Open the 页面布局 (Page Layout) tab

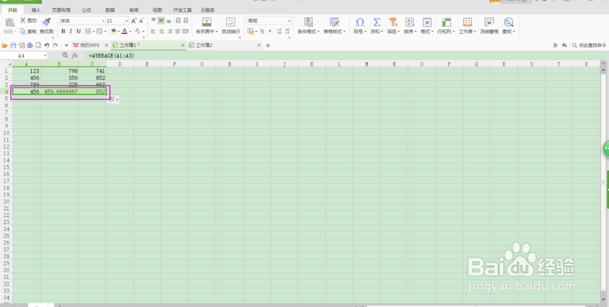62,10
